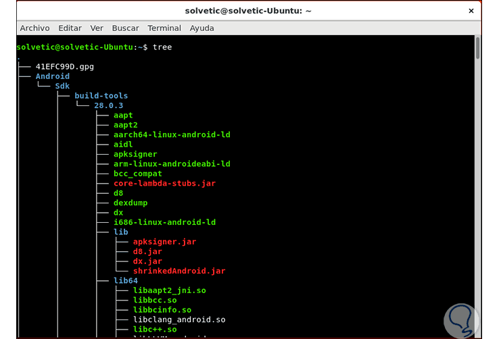Open the Ayuda menu
The height and width of the screenshot is (339, 499).
[201, 28]
